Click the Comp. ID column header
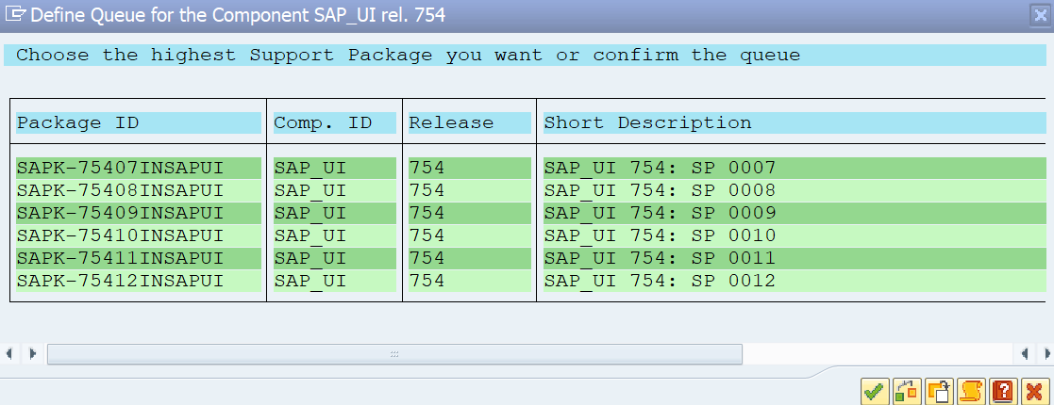This screenshot has width=1054, height=405. pos(335,122)
